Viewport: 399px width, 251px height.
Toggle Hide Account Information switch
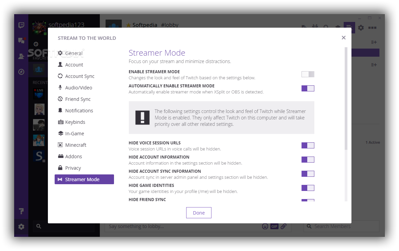308,160
